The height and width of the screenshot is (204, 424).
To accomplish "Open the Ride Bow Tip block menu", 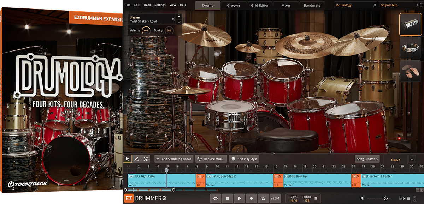I will point(286,176).
